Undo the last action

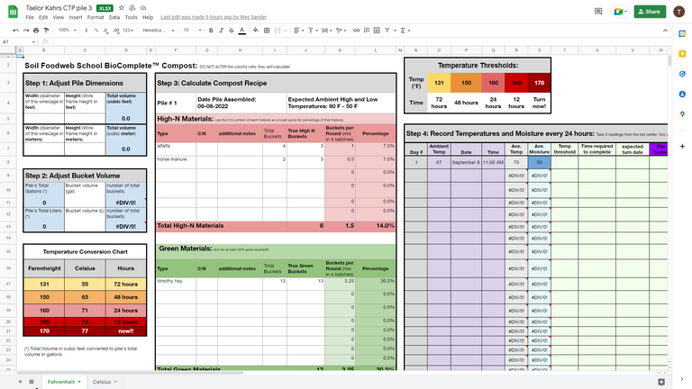tap(16, 31)
